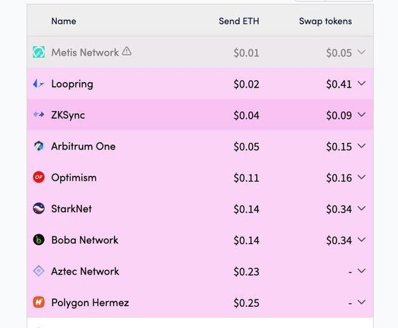Sort by the Swap tokens column header
The height and width of the screenshot is (328, 398).
pyautogui.click(x=325, y=21)
